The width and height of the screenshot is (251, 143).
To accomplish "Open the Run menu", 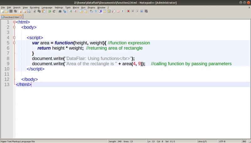I will tap(83, 8).
